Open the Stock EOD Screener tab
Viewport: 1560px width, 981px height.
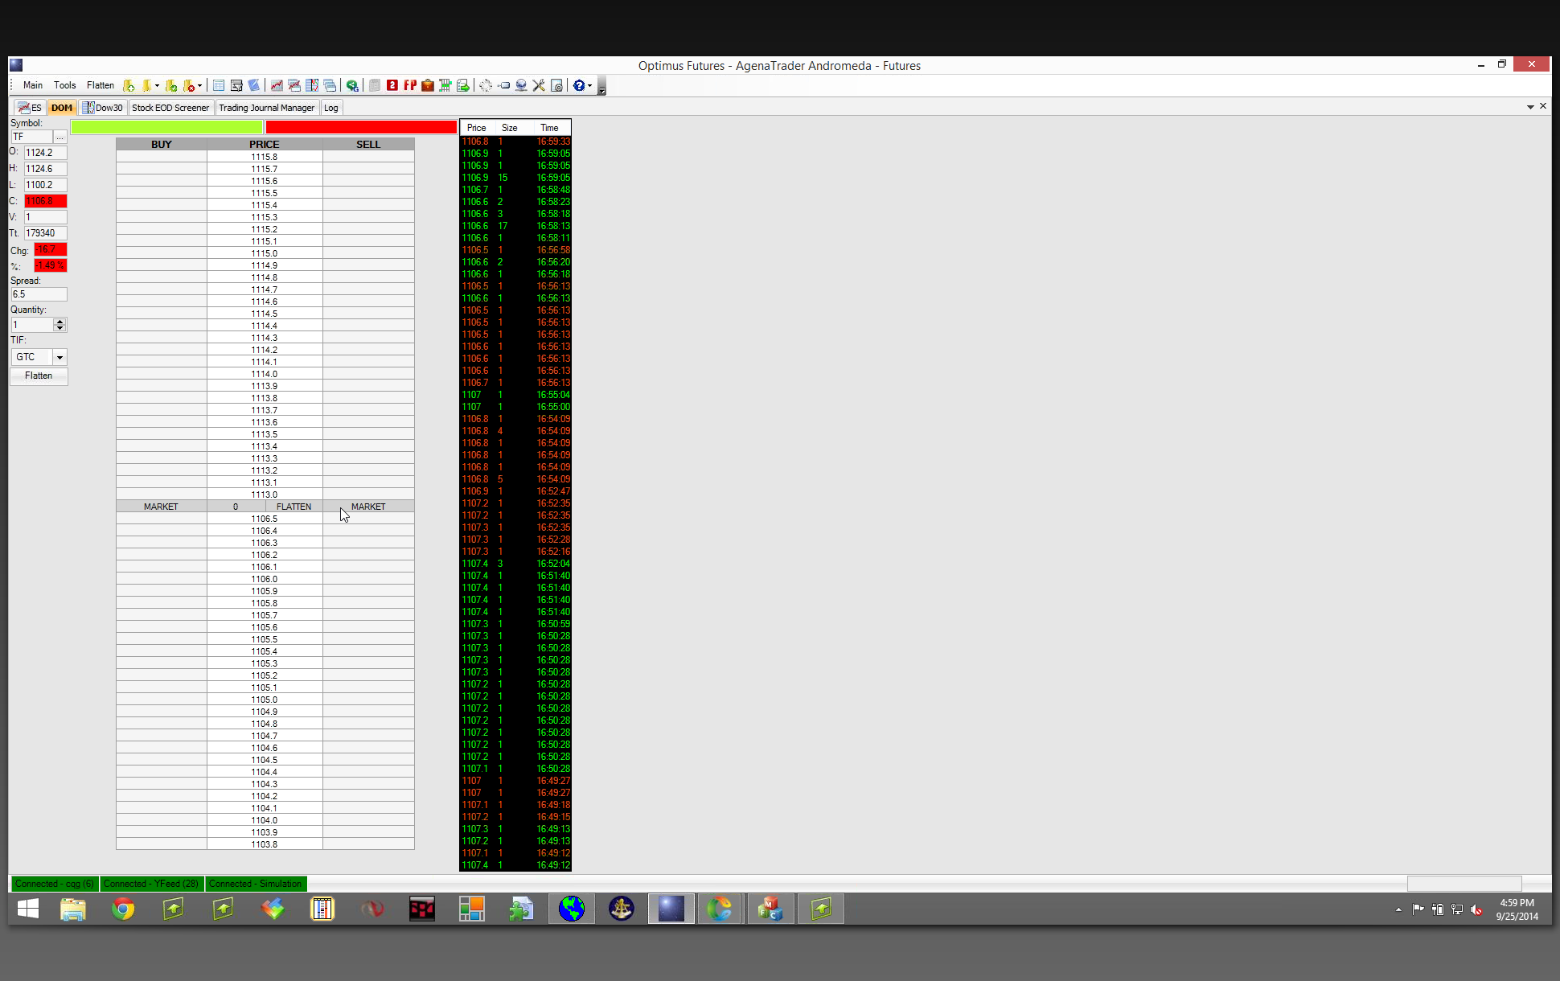170,108
